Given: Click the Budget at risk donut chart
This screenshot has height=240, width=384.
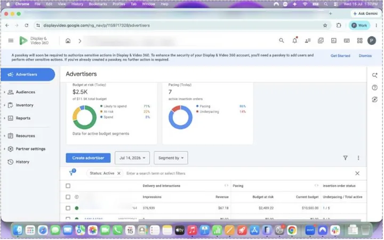Looking at the screenshot, I should [x=84, y=117].
